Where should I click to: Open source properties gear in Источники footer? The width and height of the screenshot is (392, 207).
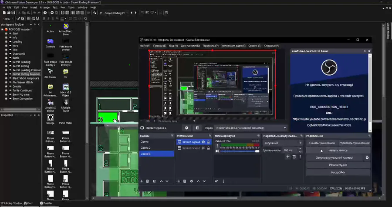click(x=192, y=181)
